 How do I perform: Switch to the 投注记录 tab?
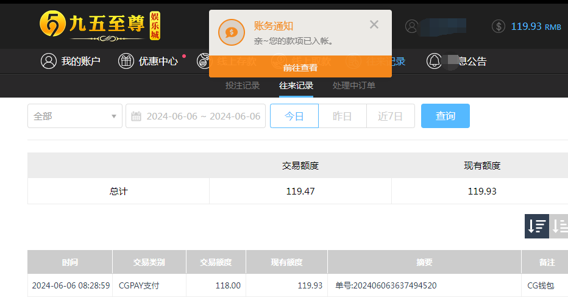[243, 85]
